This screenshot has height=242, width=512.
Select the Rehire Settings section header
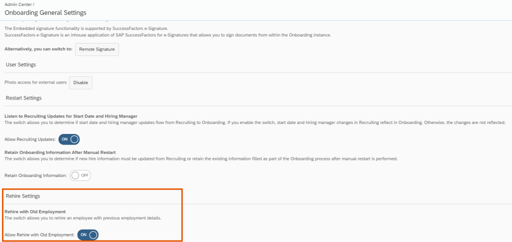point(22,196)
